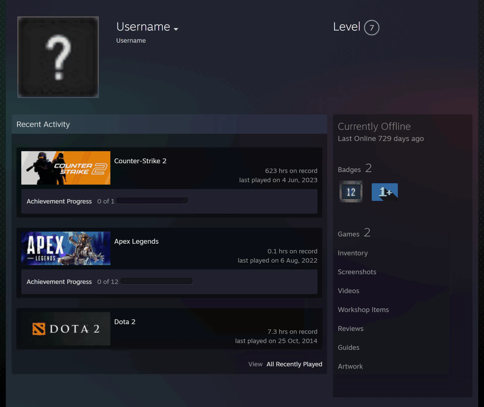Open the Guides link
This screenshot has width=484, height=407.
pos(349,347)
